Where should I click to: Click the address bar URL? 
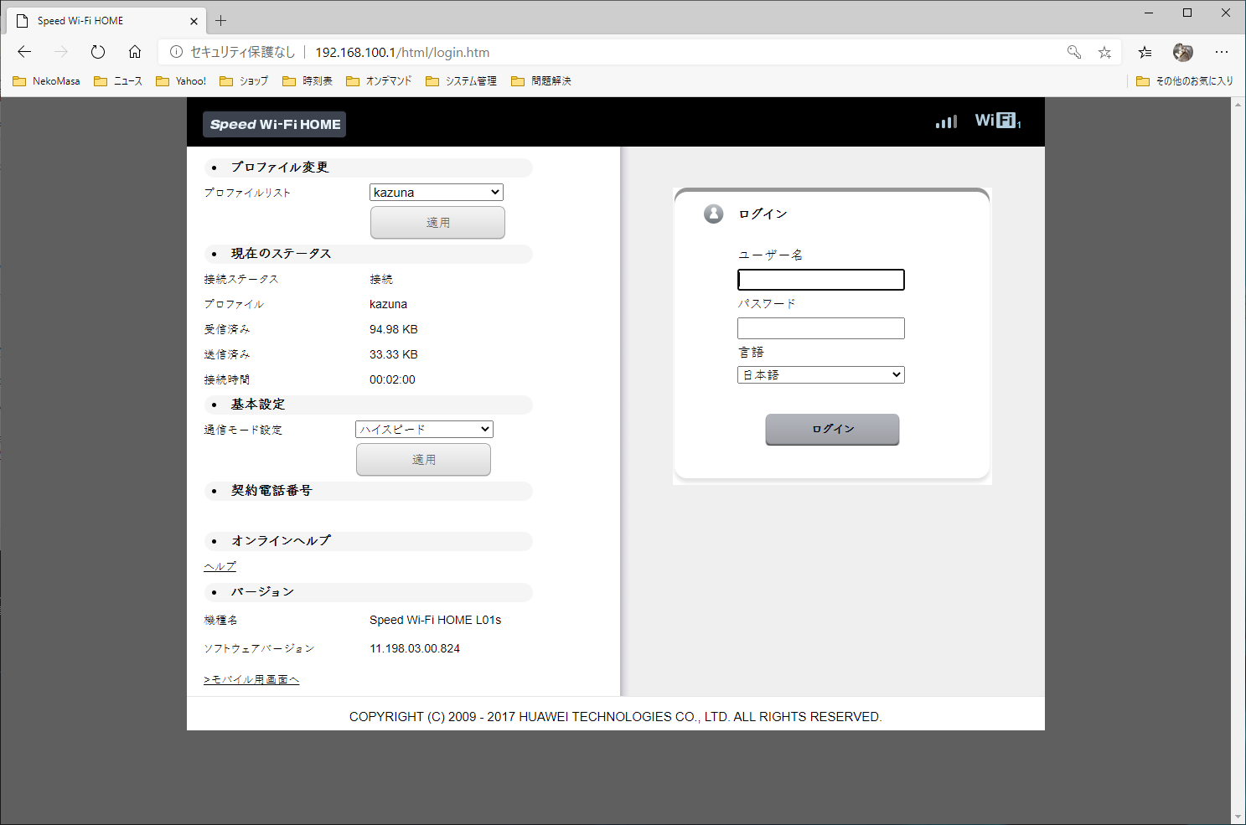[402, 52]
